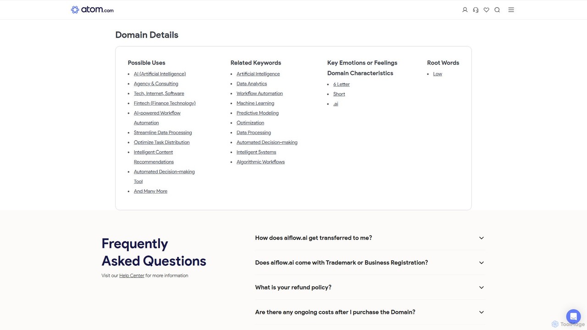Expand the Trademark or Business Registration question
The image size is (587, 330).
pos(370,263)
